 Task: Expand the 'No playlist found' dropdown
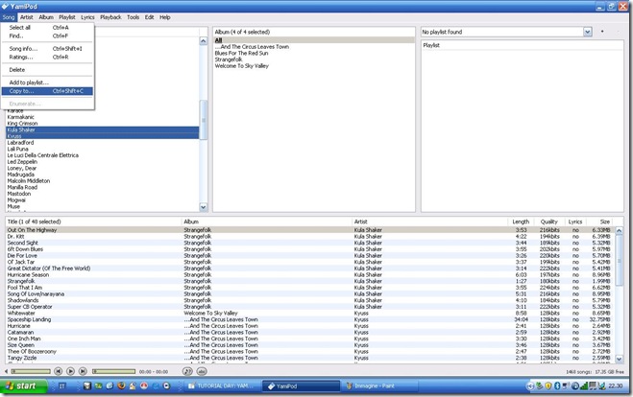[587, 32]
